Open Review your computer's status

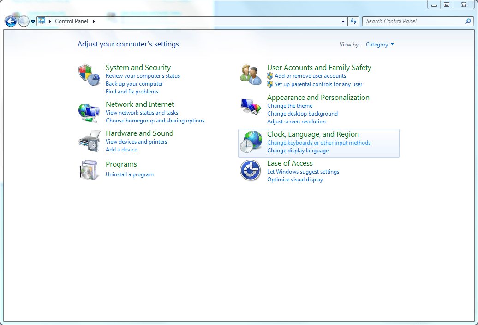click(143, 76)
